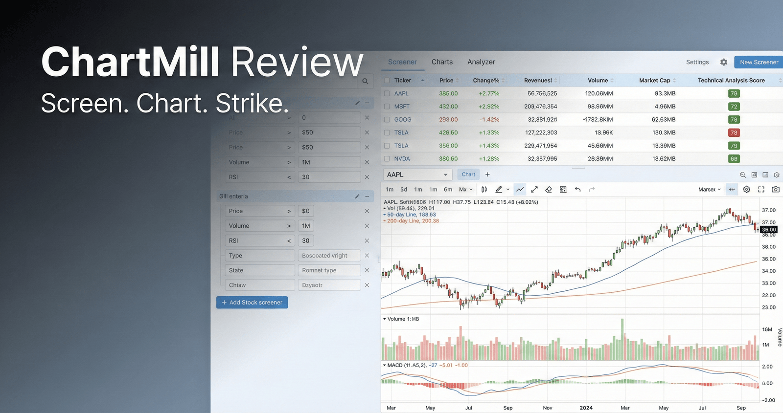Screen dimensions: 783x413
Task: Click the Chtaw value field Dzyaotr
Action: [329, 285]
